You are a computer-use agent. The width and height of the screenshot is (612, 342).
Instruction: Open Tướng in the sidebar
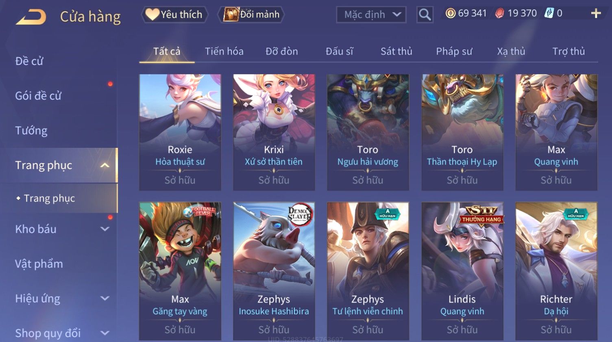pos(31,131)
